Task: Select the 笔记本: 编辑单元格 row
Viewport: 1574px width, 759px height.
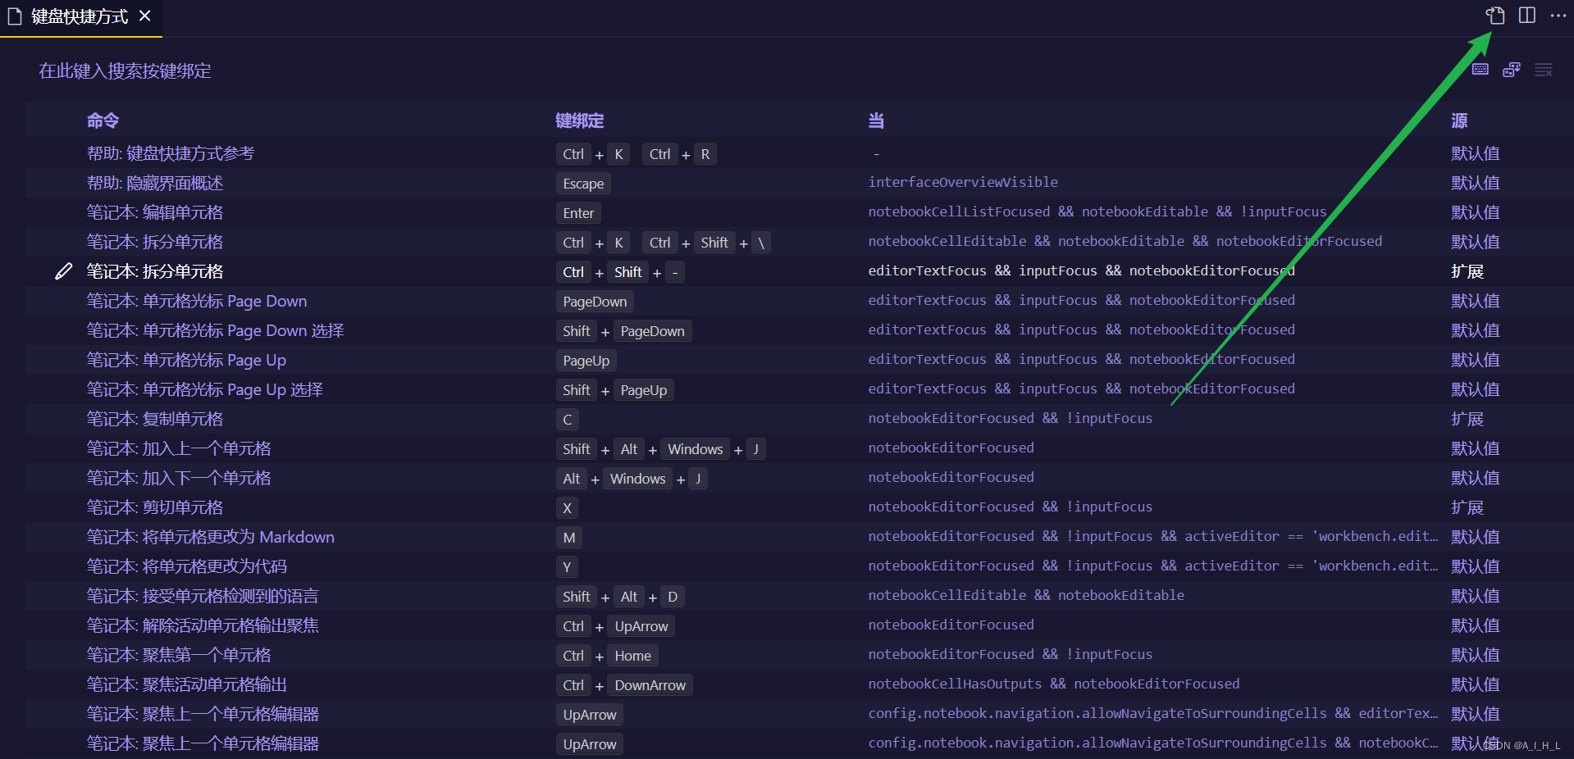Action: coord(799,212)
